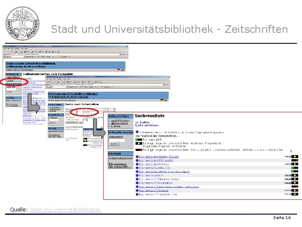Click Zeitschrift field in search window sidebar

54,120
